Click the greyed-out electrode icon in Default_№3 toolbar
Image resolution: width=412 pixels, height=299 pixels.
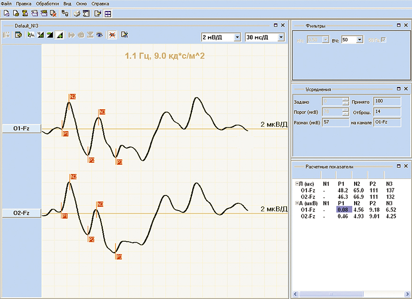click(x=6, y=35)
